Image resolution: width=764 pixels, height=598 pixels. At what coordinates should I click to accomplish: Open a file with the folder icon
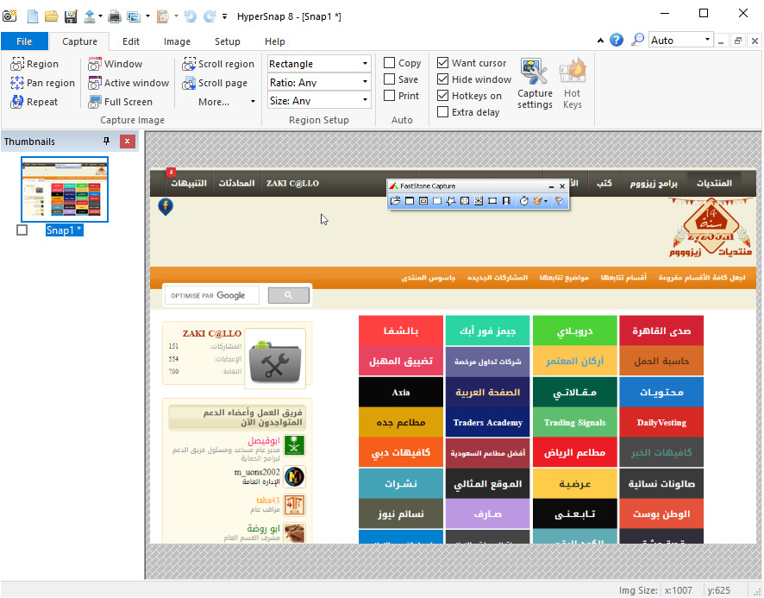point(51,16)
